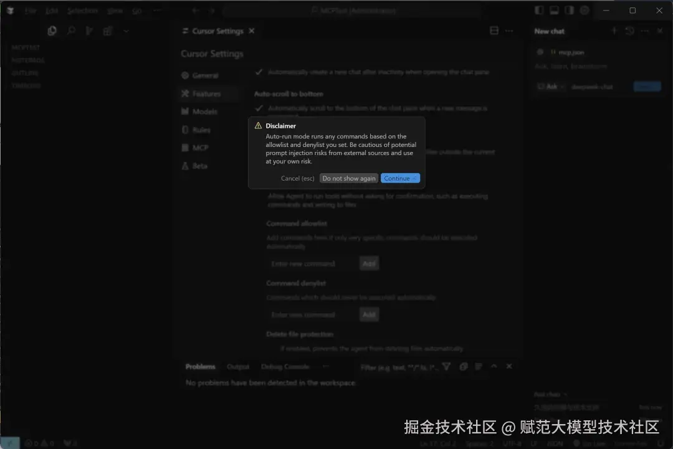The width and height of the screenshot is (673, 449).
Task: Toggle 'Automatically create a new chat' checkbox
Action: pos(258,72)
